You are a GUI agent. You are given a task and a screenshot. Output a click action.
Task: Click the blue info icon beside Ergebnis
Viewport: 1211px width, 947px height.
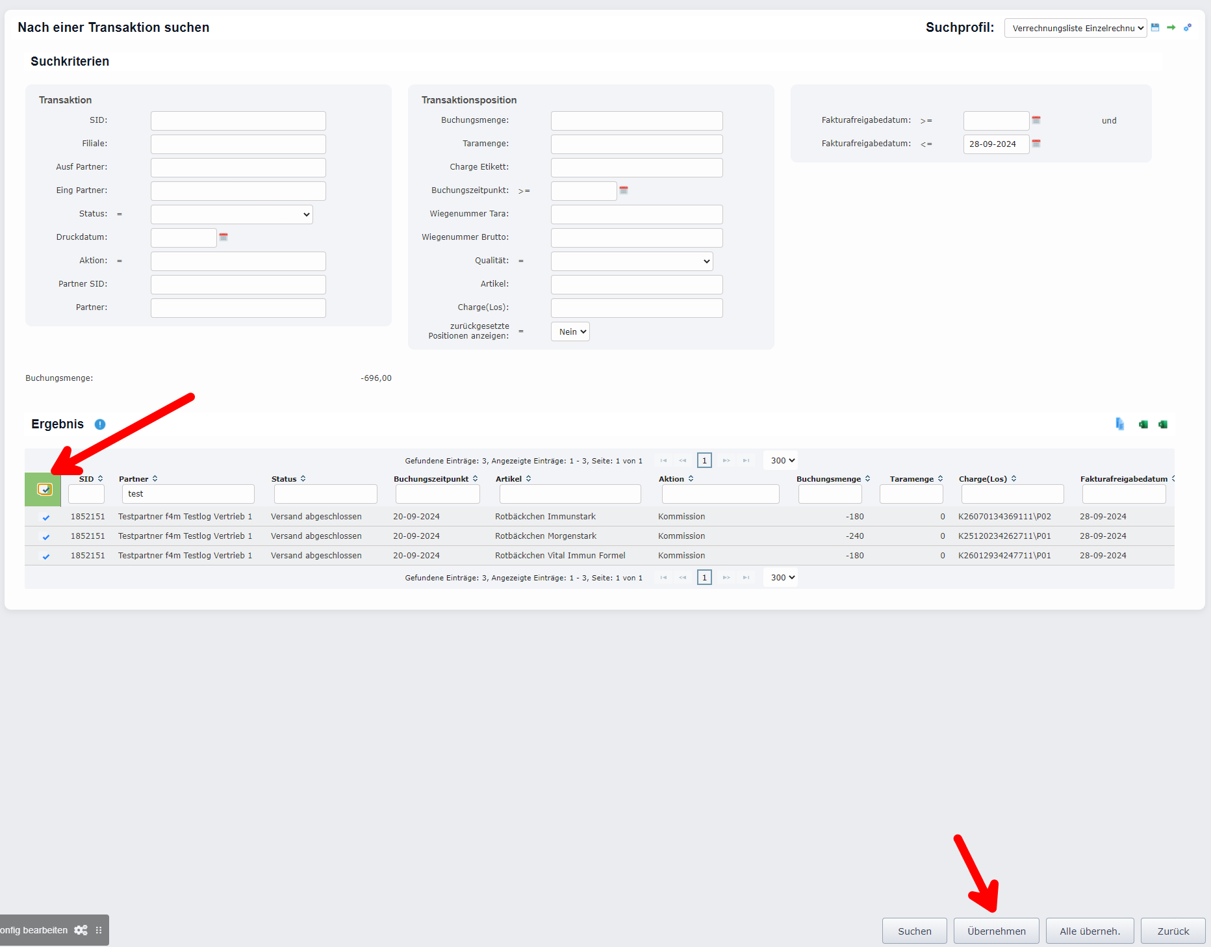click(100, 424)
